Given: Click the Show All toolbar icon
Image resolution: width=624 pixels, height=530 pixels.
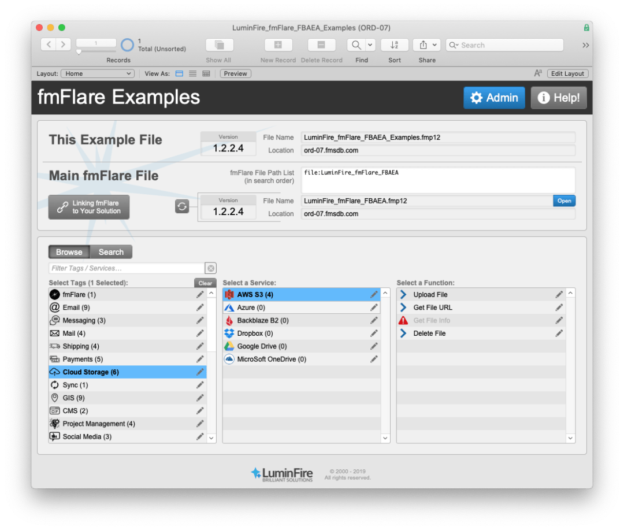Looking at the screenshot, I should click(x=219, y=45).
